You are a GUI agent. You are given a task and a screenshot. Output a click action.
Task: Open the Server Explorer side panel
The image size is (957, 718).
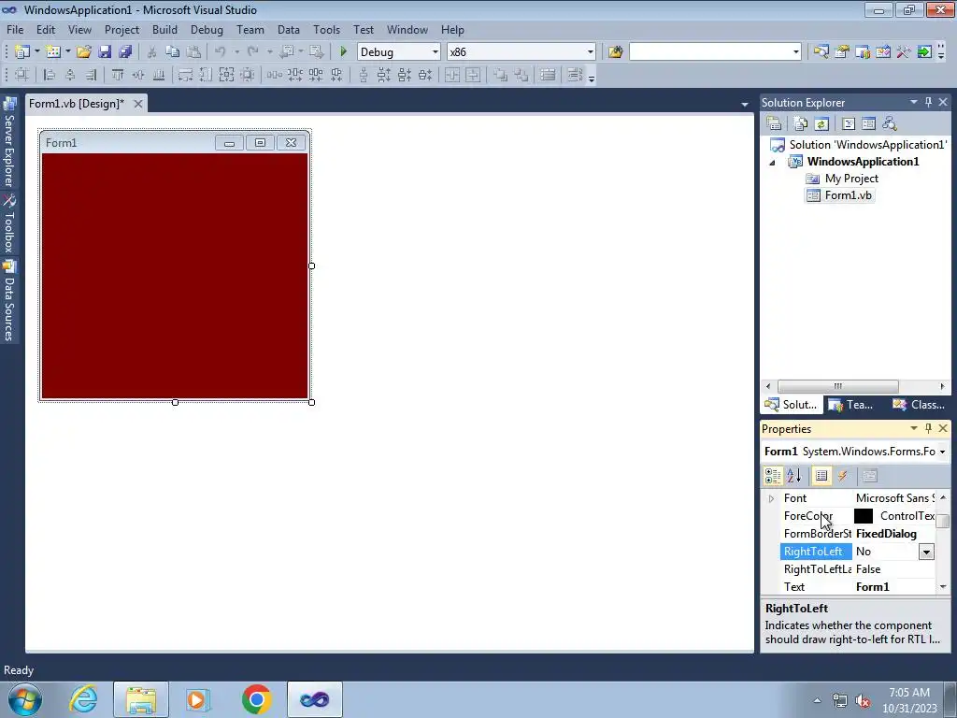pyautogui.click(x=9, y=142)
